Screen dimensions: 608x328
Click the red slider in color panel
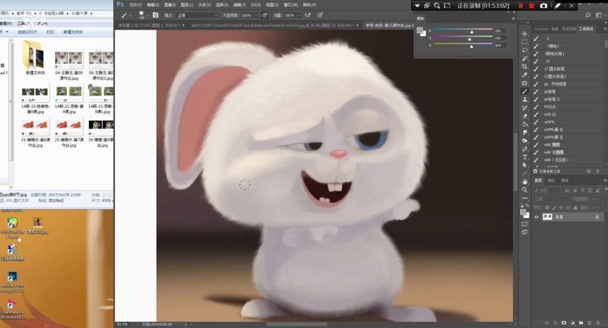point(471,31)
